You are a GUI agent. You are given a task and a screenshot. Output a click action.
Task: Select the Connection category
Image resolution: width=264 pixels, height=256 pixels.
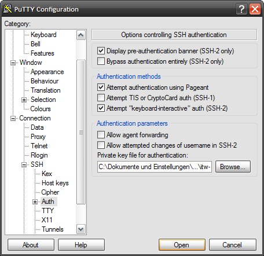35,118
